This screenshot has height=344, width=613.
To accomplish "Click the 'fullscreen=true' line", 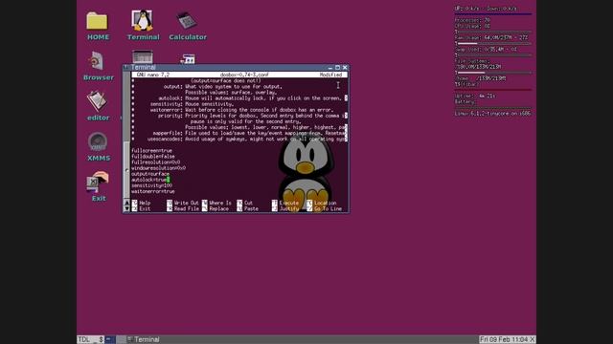I will pos(151,151).
